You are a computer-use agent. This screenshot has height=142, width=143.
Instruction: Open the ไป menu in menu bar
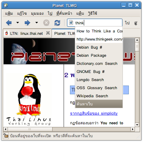click(x=50, y=14)
